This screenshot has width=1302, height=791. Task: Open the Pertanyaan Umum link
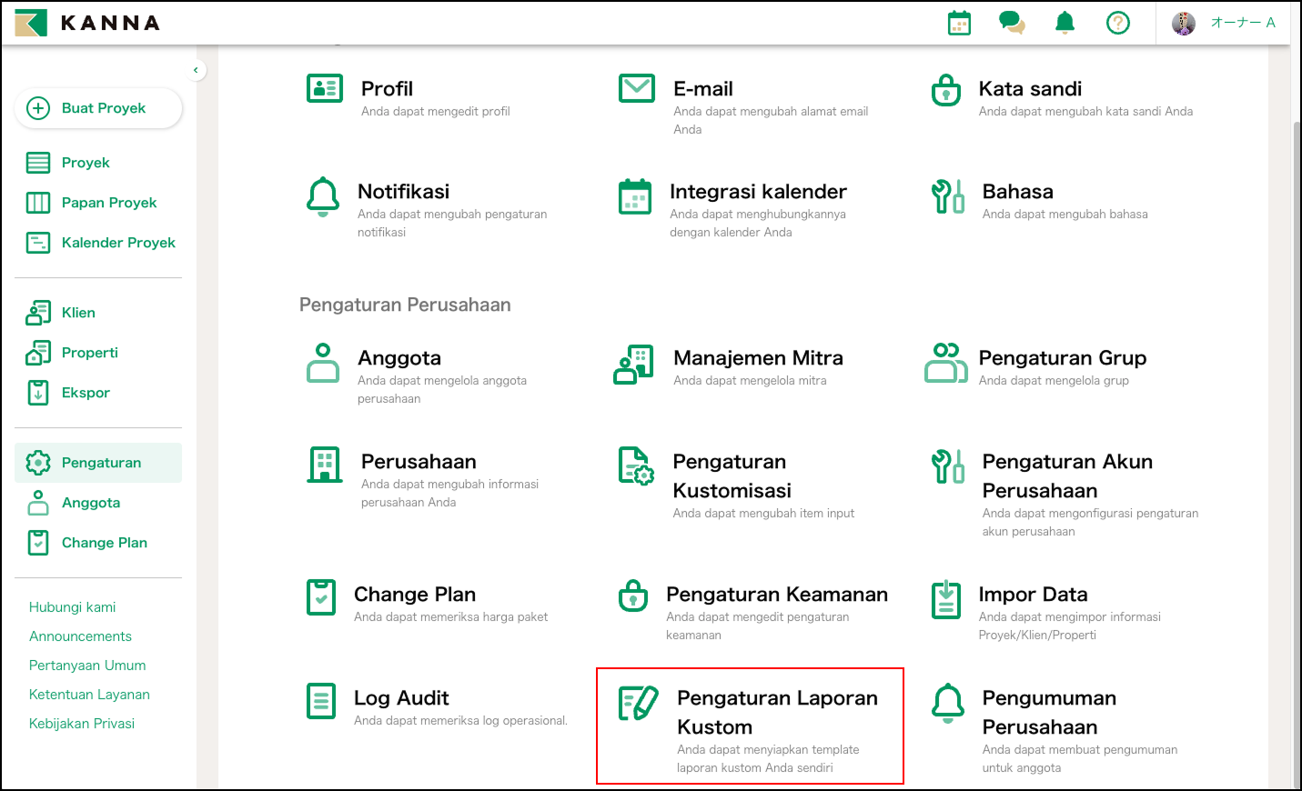point(87,666)
